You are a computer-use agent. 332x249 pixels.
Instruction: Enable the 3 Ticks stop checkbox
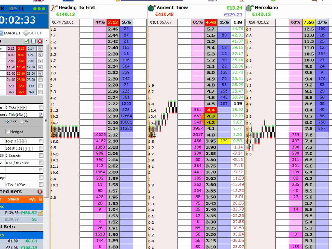[40, 107]
